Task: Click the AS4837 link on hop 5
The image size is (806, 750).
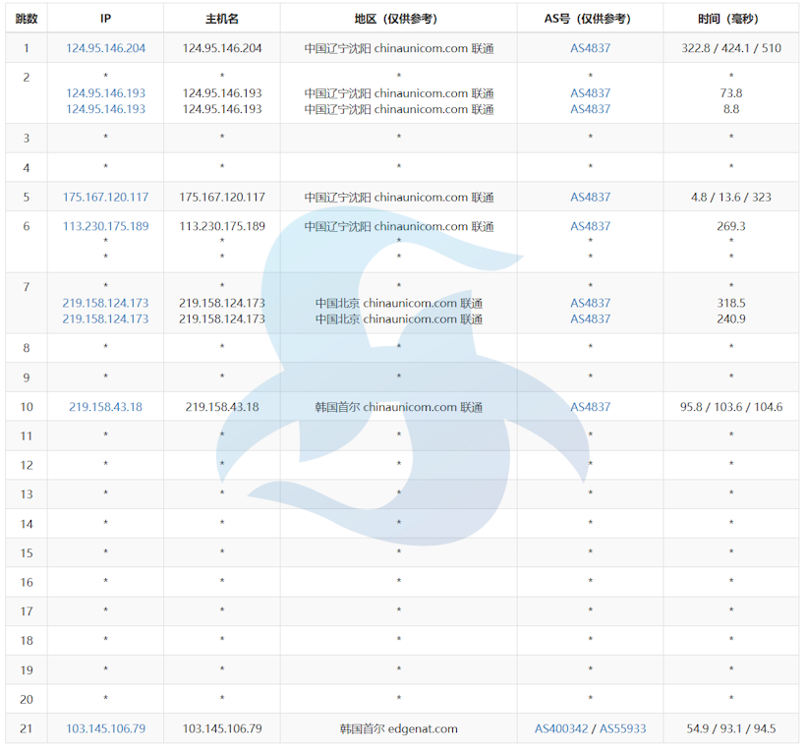Action: (589, 197)
